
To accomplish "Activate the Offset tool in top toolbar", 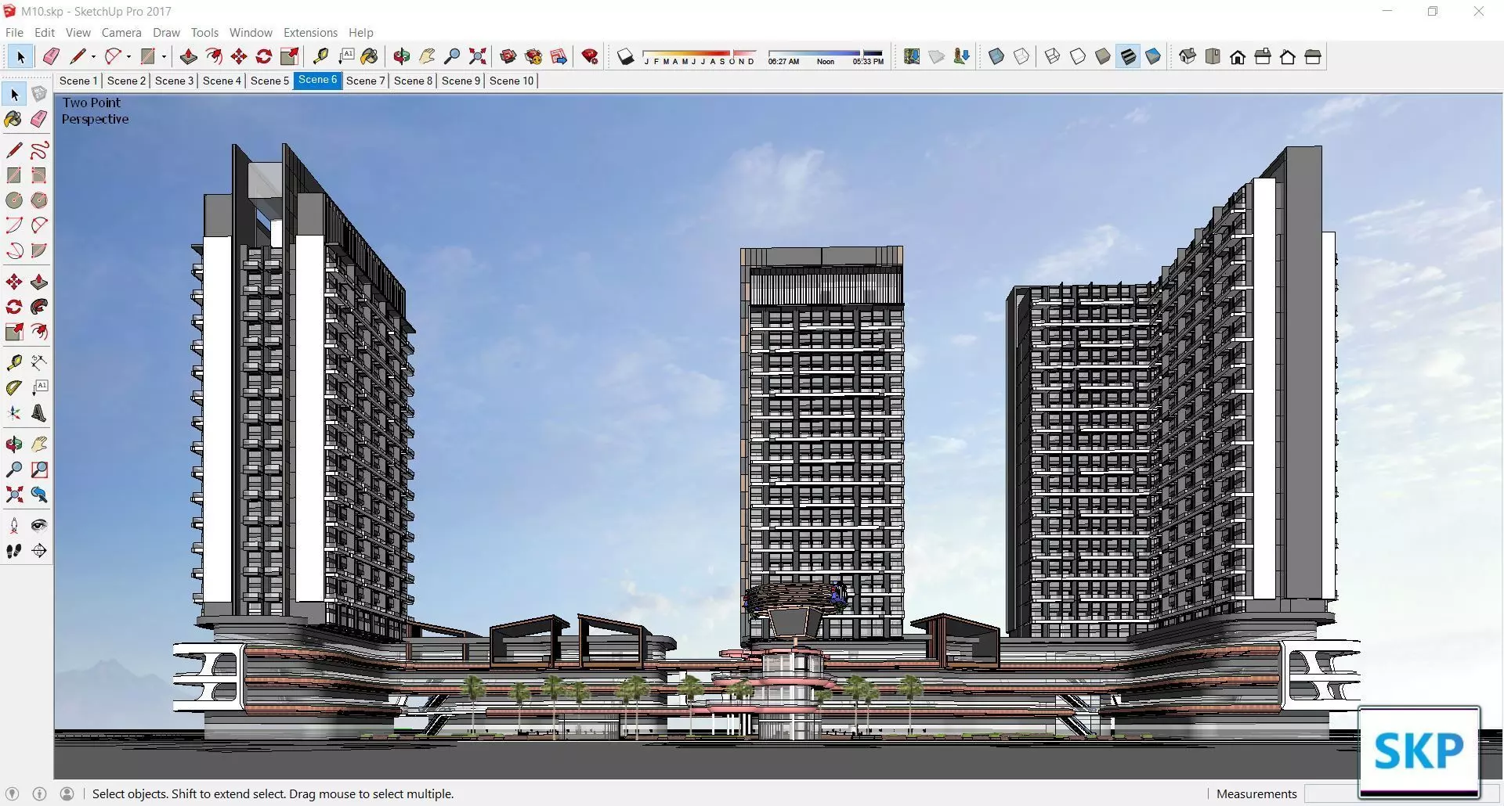I will (214, 56).
